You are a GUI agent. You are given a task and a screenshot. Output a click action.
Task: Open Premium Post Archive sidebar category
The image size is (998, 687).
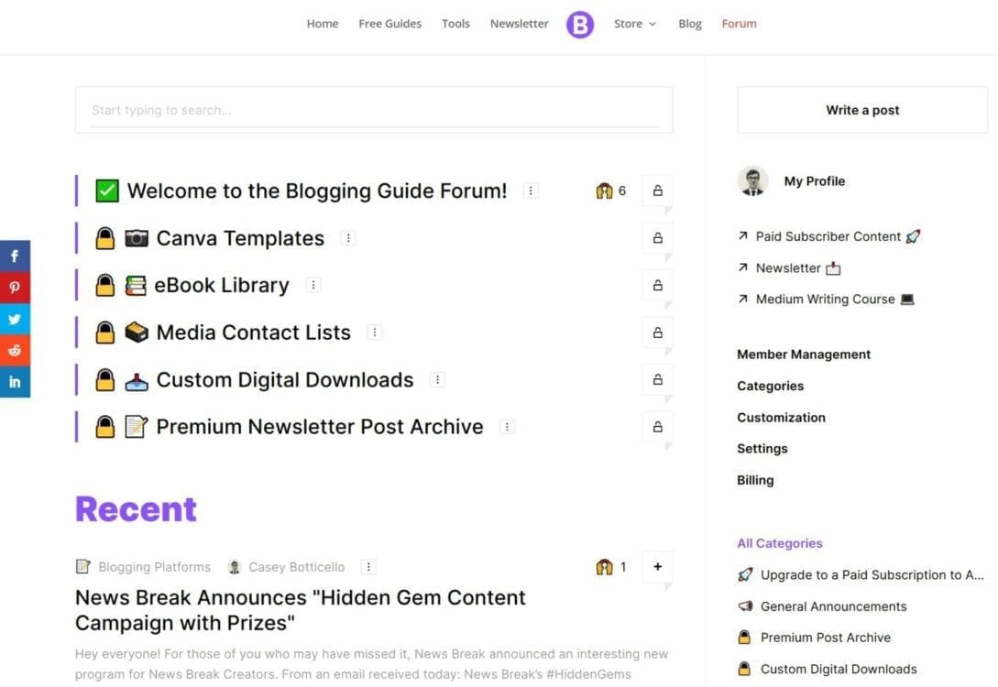826,638
